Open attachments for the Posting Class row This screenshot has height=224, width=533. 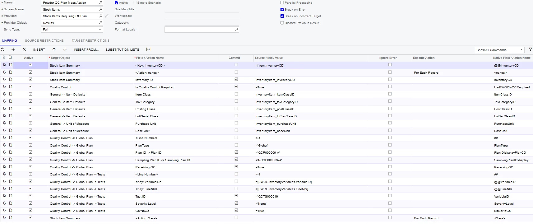click(x=4, y=109)
